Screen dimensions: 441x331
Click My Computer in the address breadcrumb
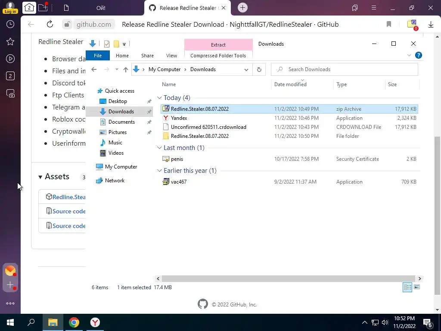165,69
